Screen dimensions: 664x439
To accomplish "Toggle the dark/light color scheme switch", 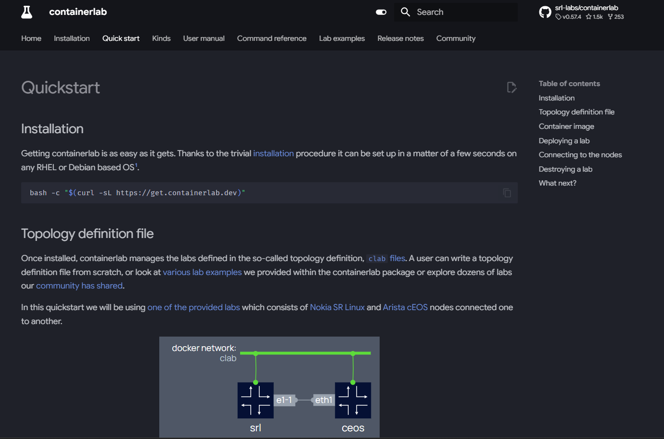I will click(x=381, y=12).
